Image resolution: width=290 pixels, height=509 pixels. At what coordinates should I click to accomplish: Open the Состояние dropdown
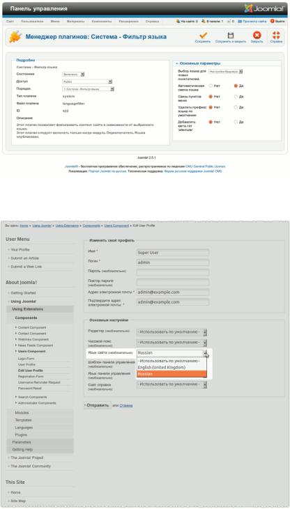73,75
